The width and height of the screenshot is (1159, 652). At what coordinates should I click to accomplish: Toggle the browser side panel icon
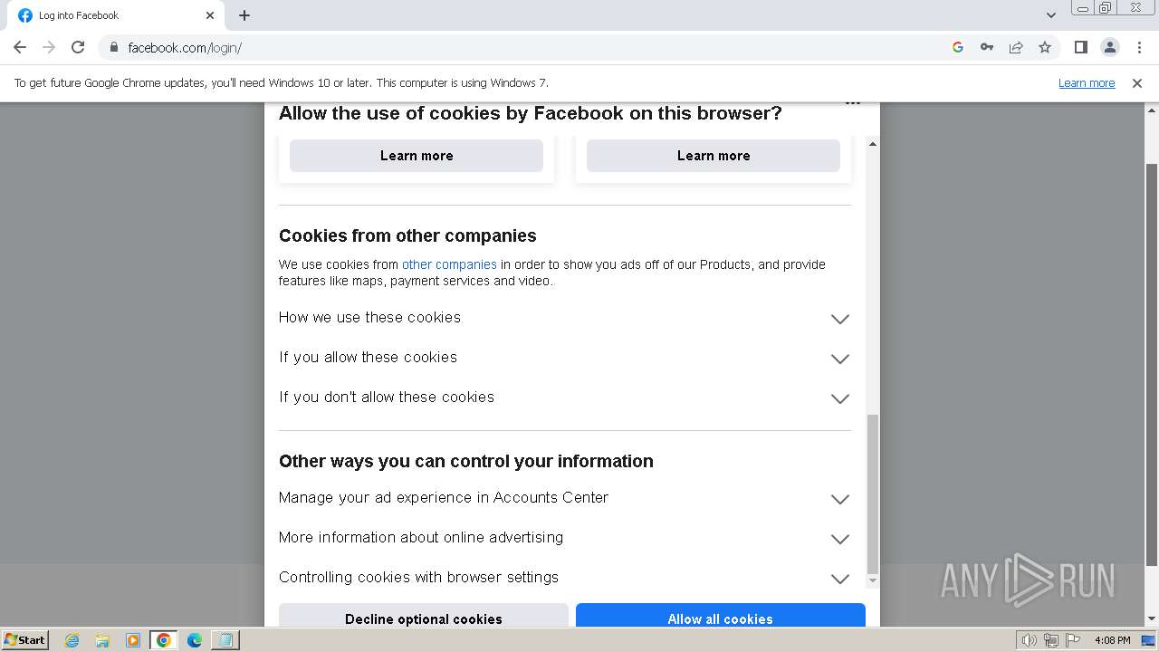pyautogui.click(x=1081, y=47)
